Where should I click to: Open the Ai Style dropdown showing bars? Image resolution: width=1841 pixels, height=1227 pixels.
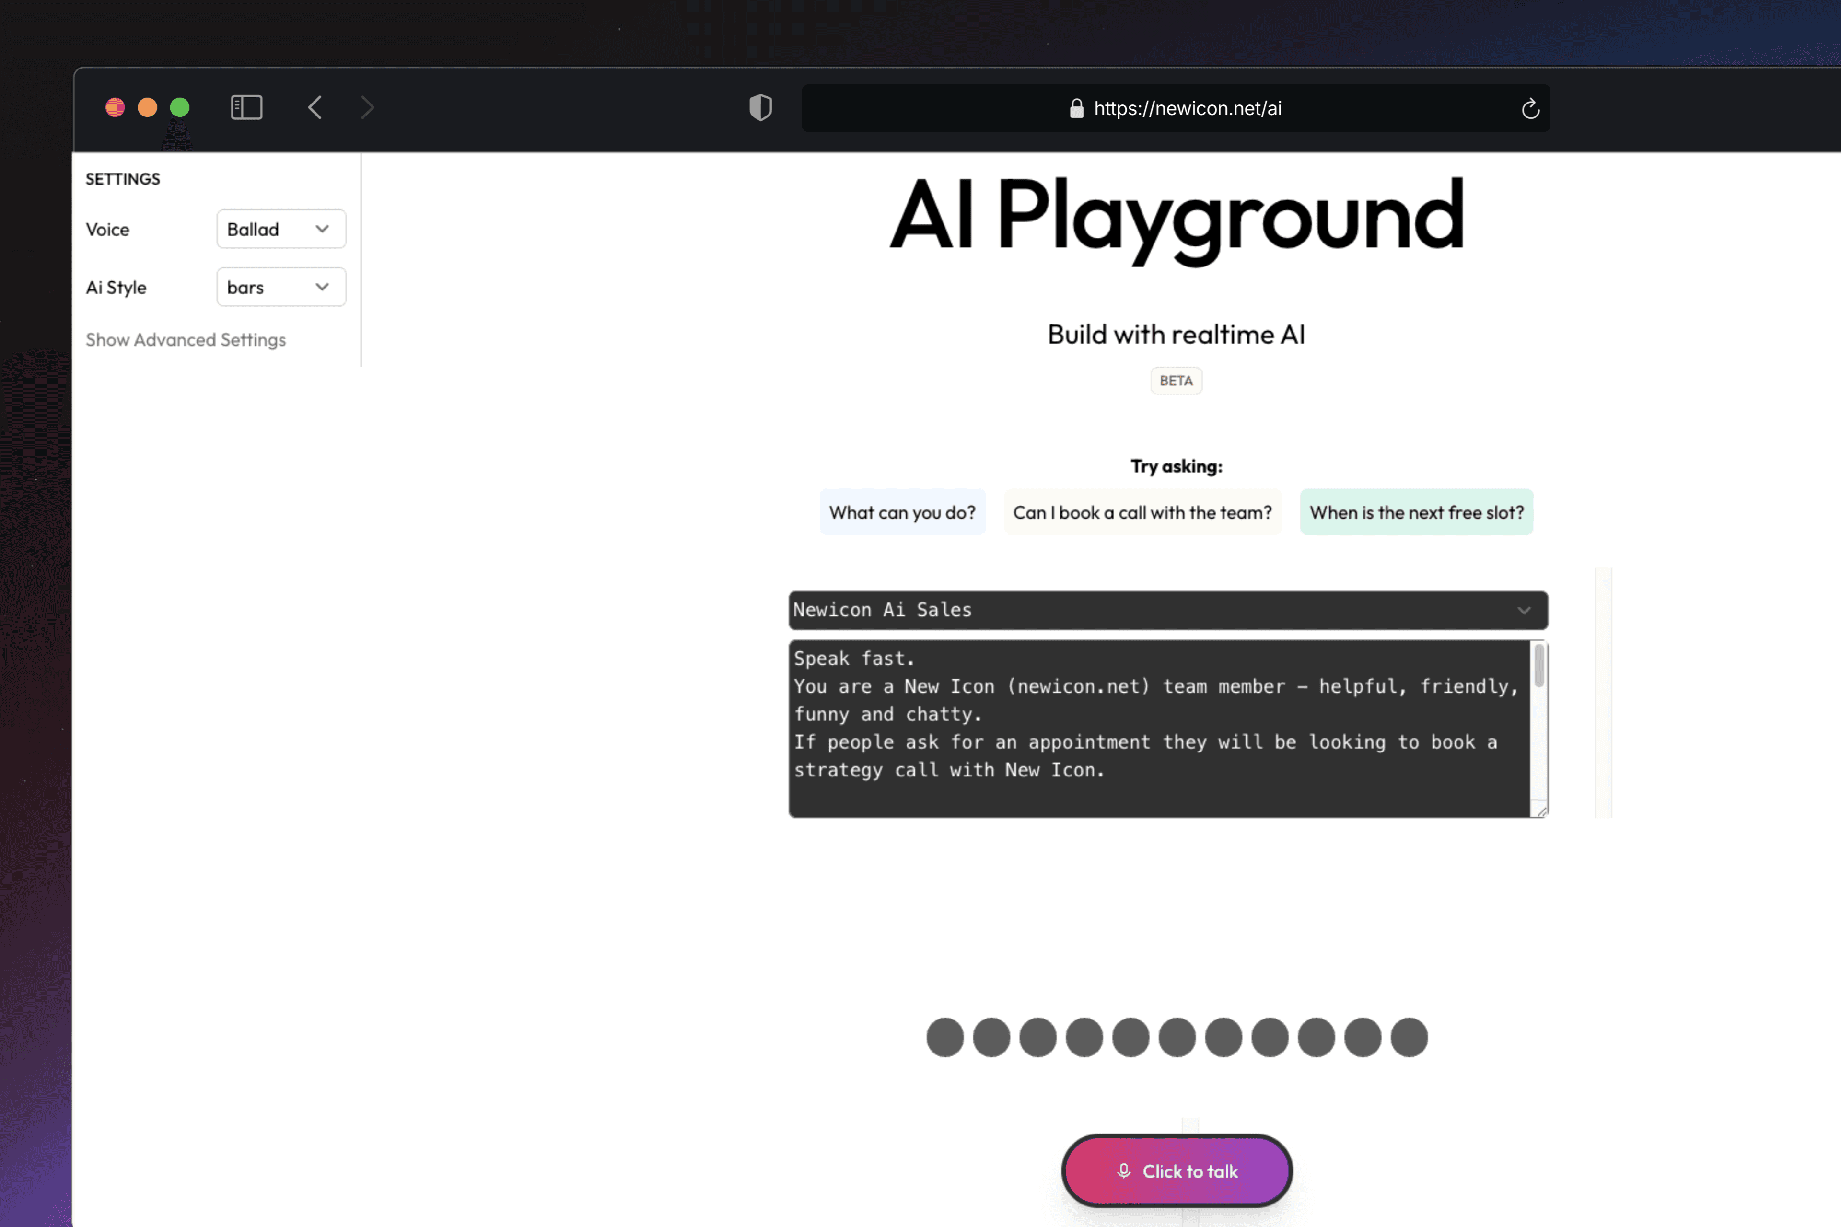pos(280,287)
